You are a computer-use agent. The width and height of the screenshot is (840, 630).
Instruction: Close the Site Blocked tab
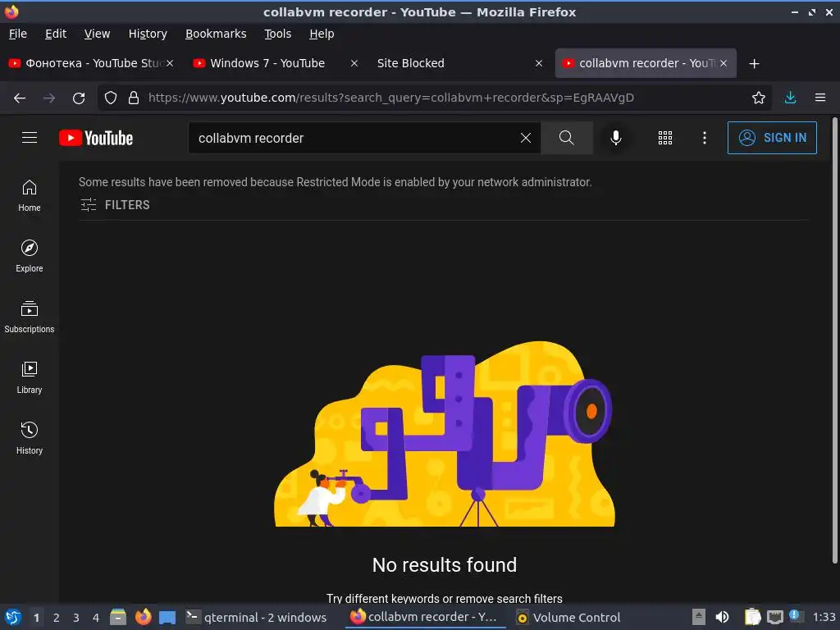(539, 63)
